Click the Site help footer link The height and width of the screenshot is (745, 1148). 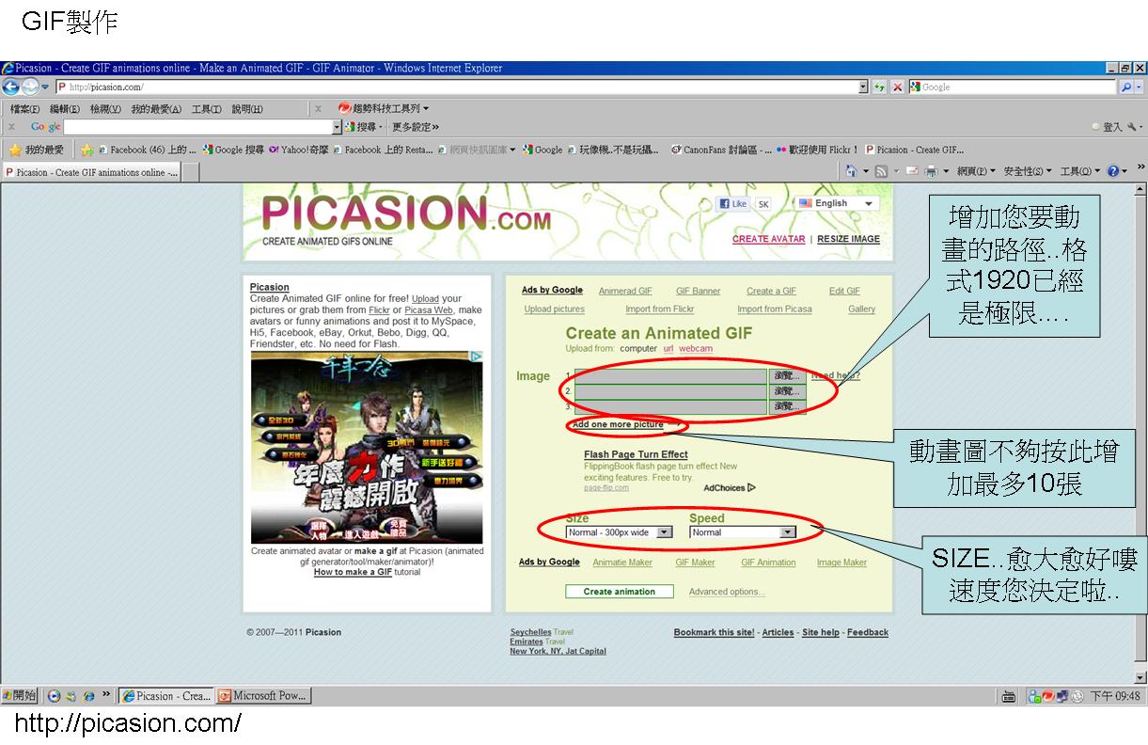pos(820,632)
